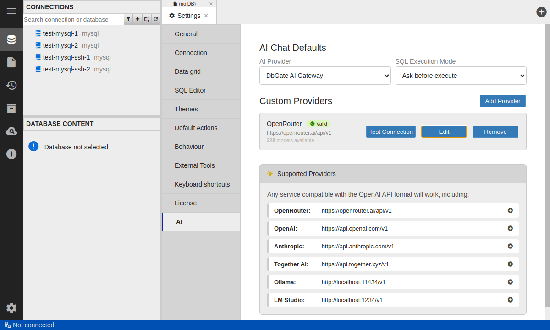Add the Ollama provider using plus icon

(x=510, y=282)
